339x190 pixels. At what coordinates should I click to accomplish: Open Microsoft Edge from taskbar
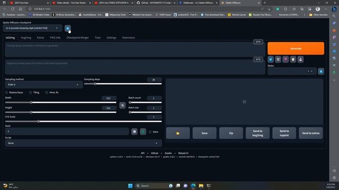point(193,186)
